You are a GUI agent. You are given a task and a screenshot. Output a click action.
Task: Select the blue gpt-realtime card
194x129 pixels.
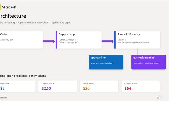106,62
